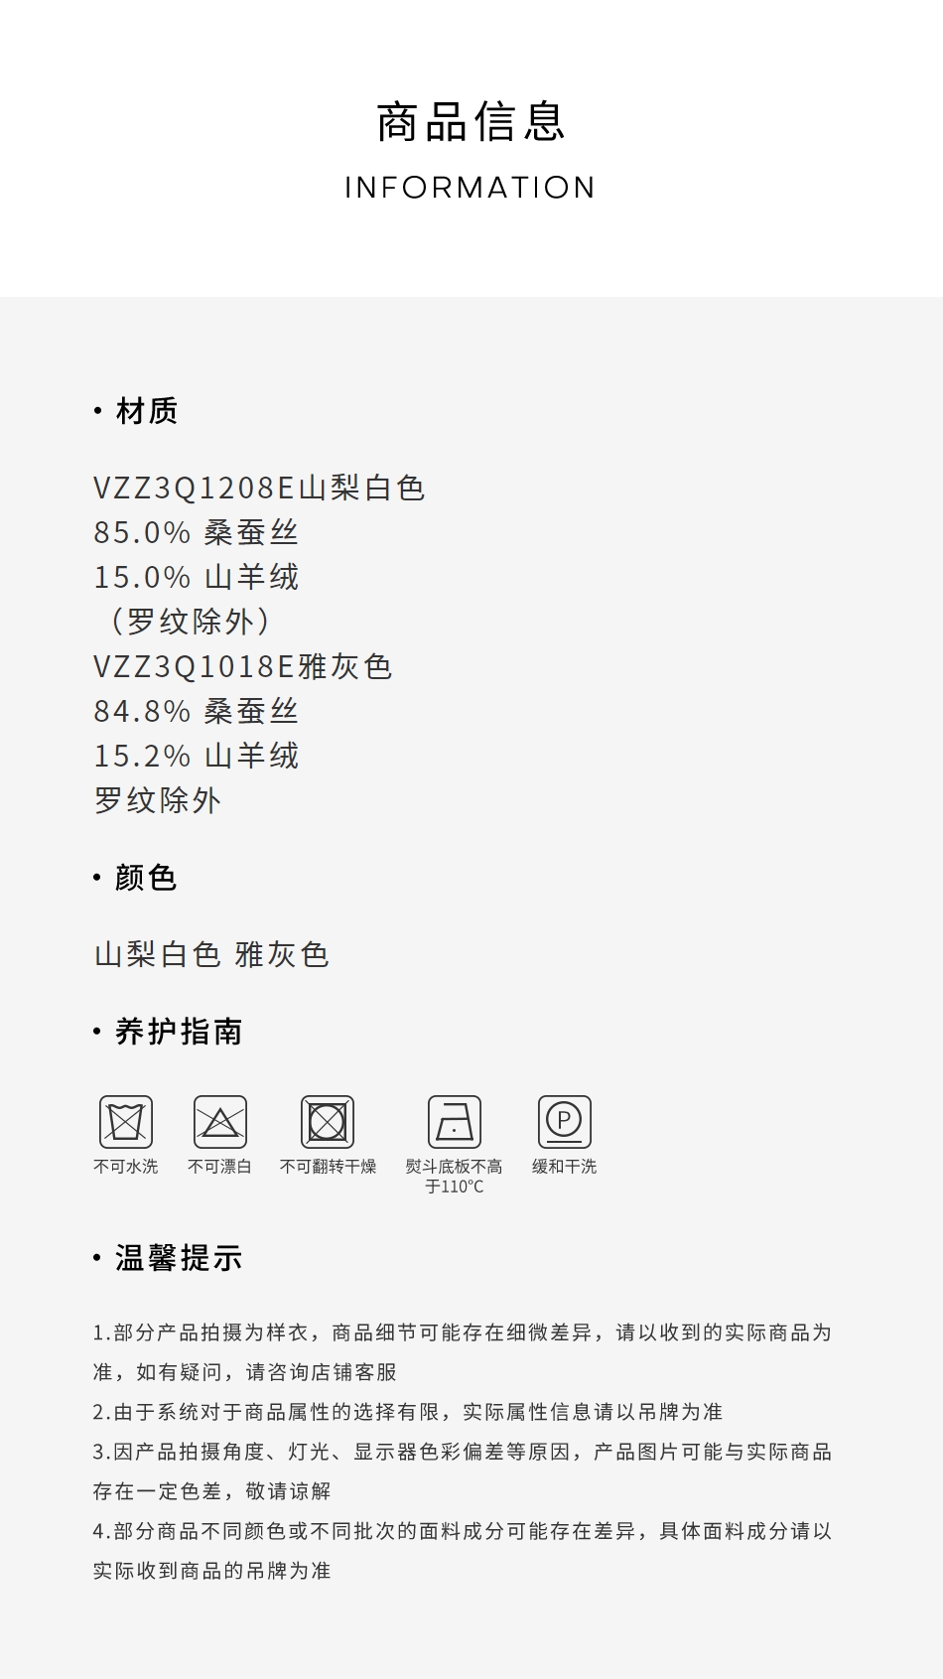Click the 颜色 section heading
The height and width of the screenshot is (1679, 943).
(x=146, y=878)
